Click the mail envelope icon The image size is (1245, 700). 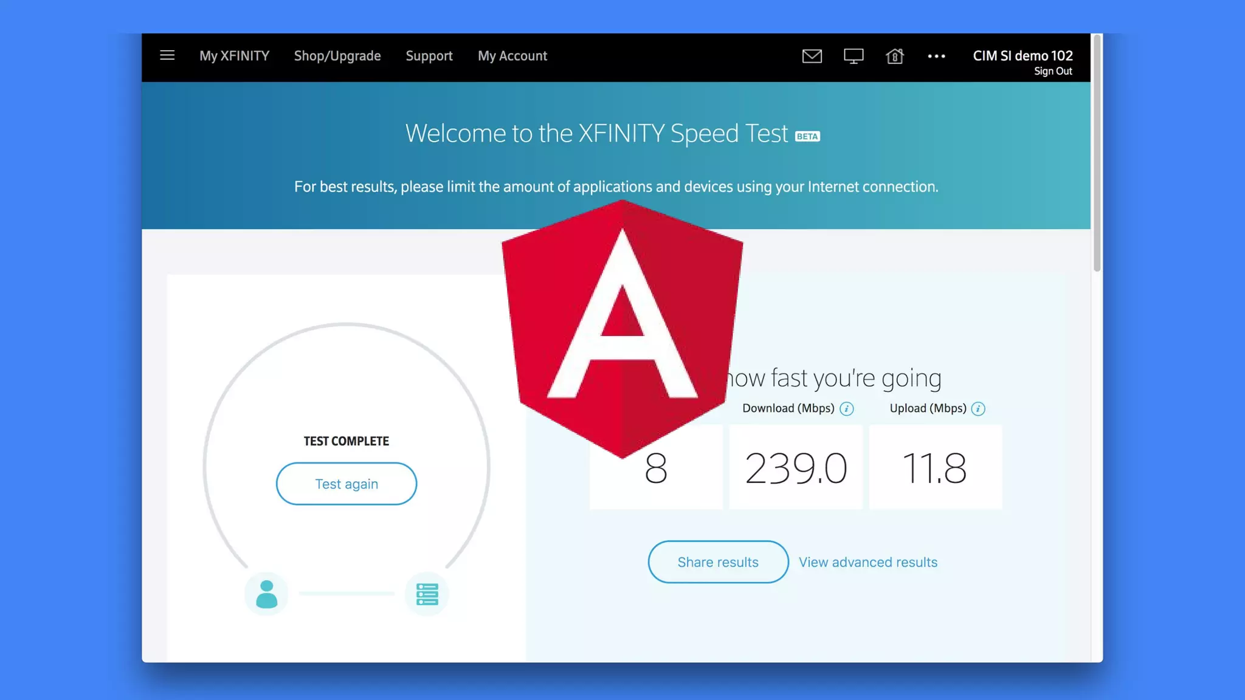click(x=812, y=57)
